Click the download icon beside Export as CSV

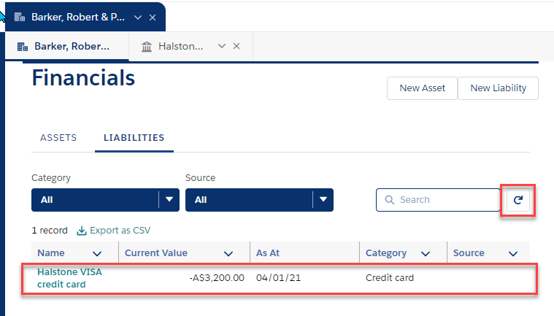click(x=82, y=231)
